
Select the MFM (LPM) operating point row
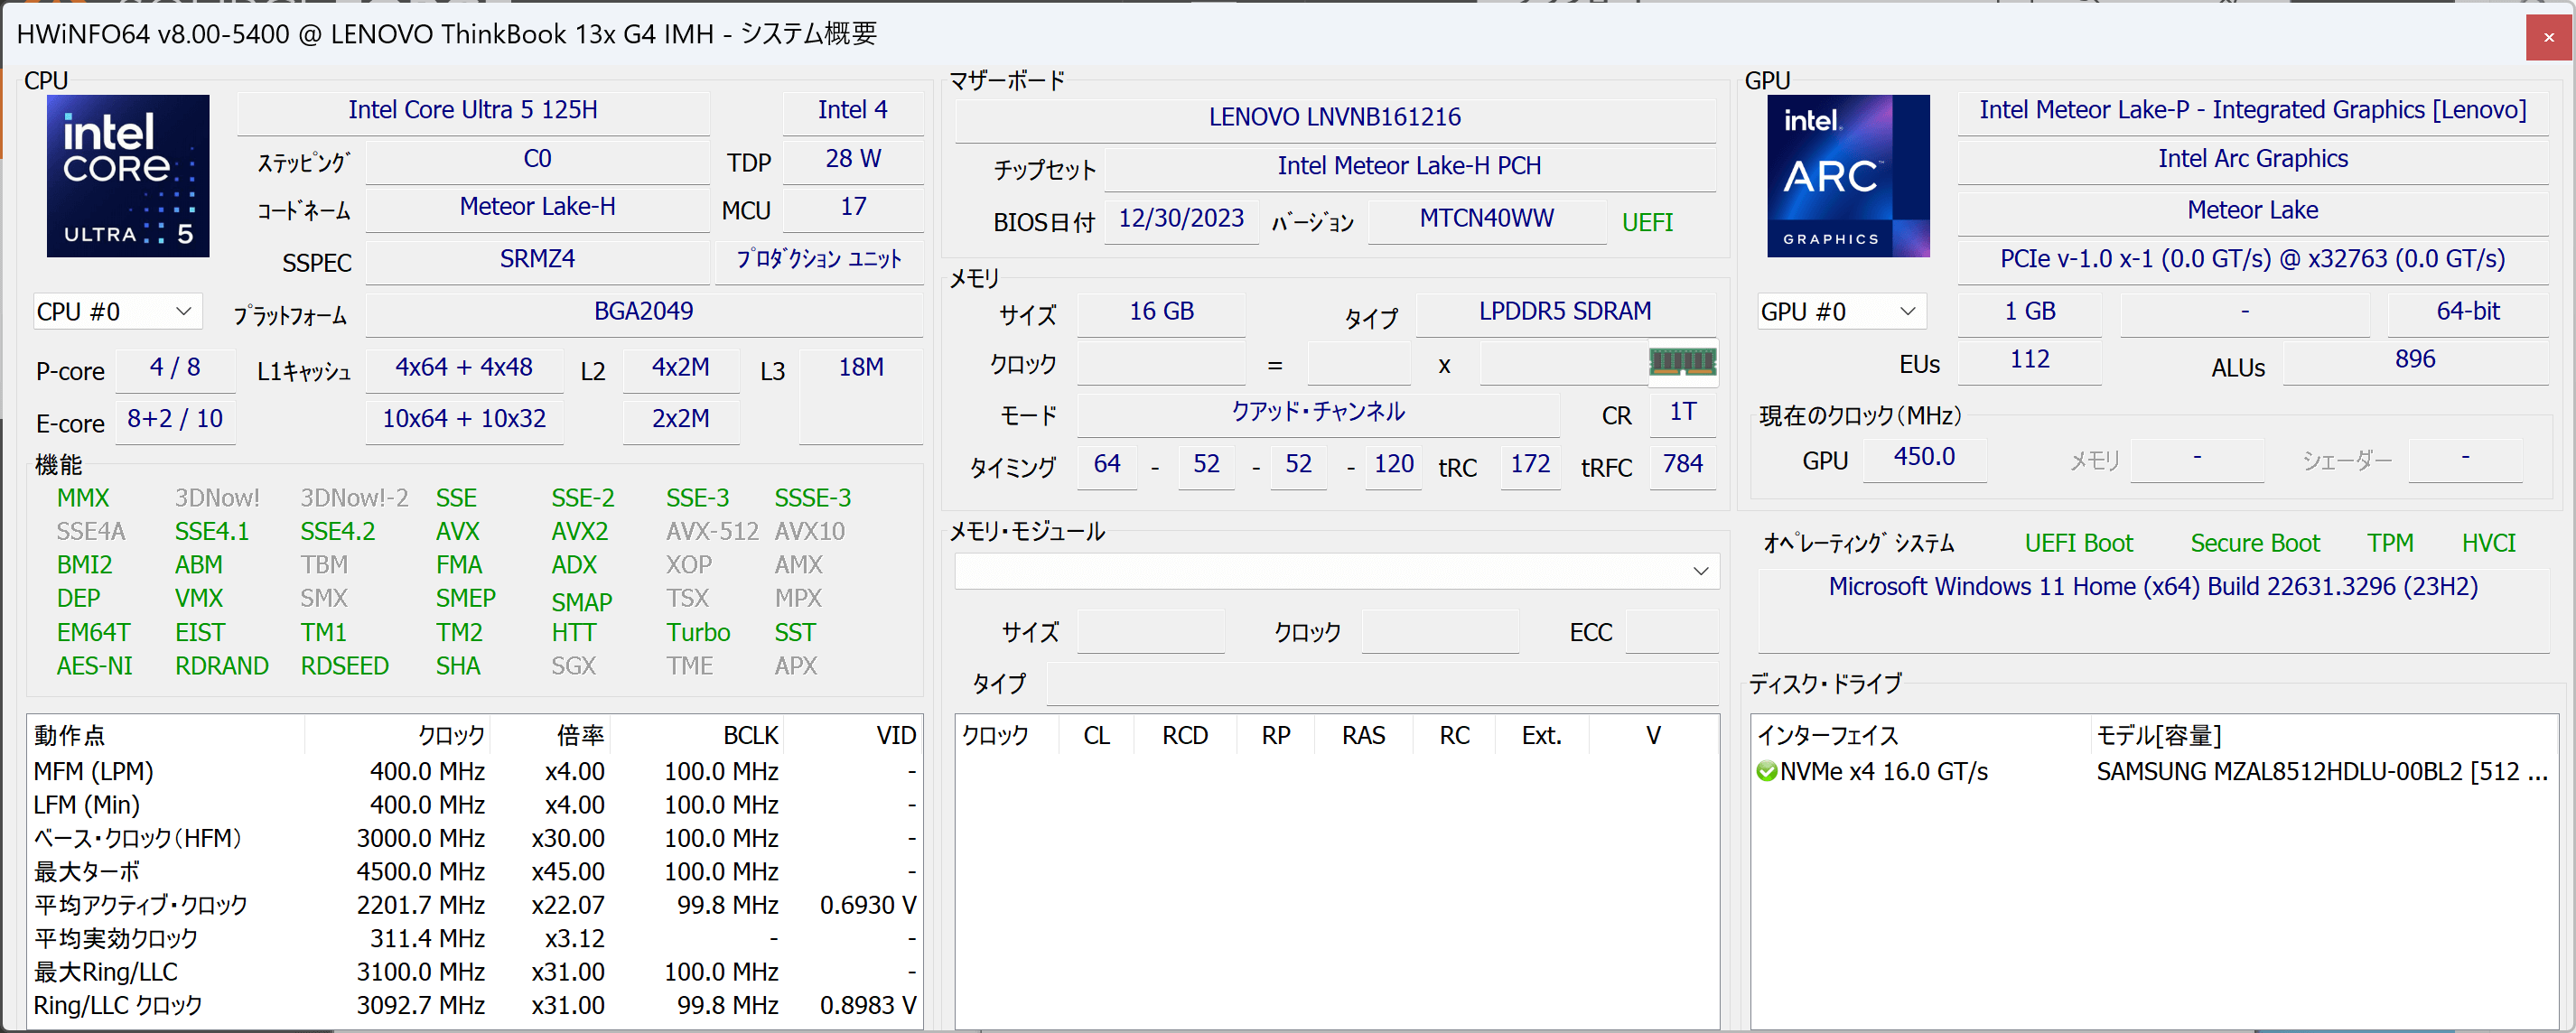click(475, 771)
